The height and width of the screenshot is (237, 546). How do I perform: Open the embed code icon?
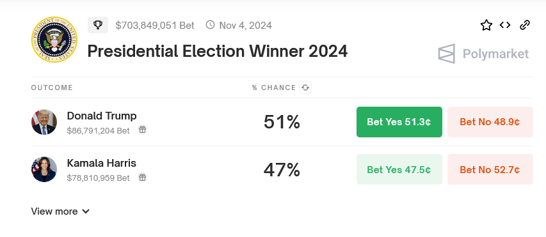(505, 25)
